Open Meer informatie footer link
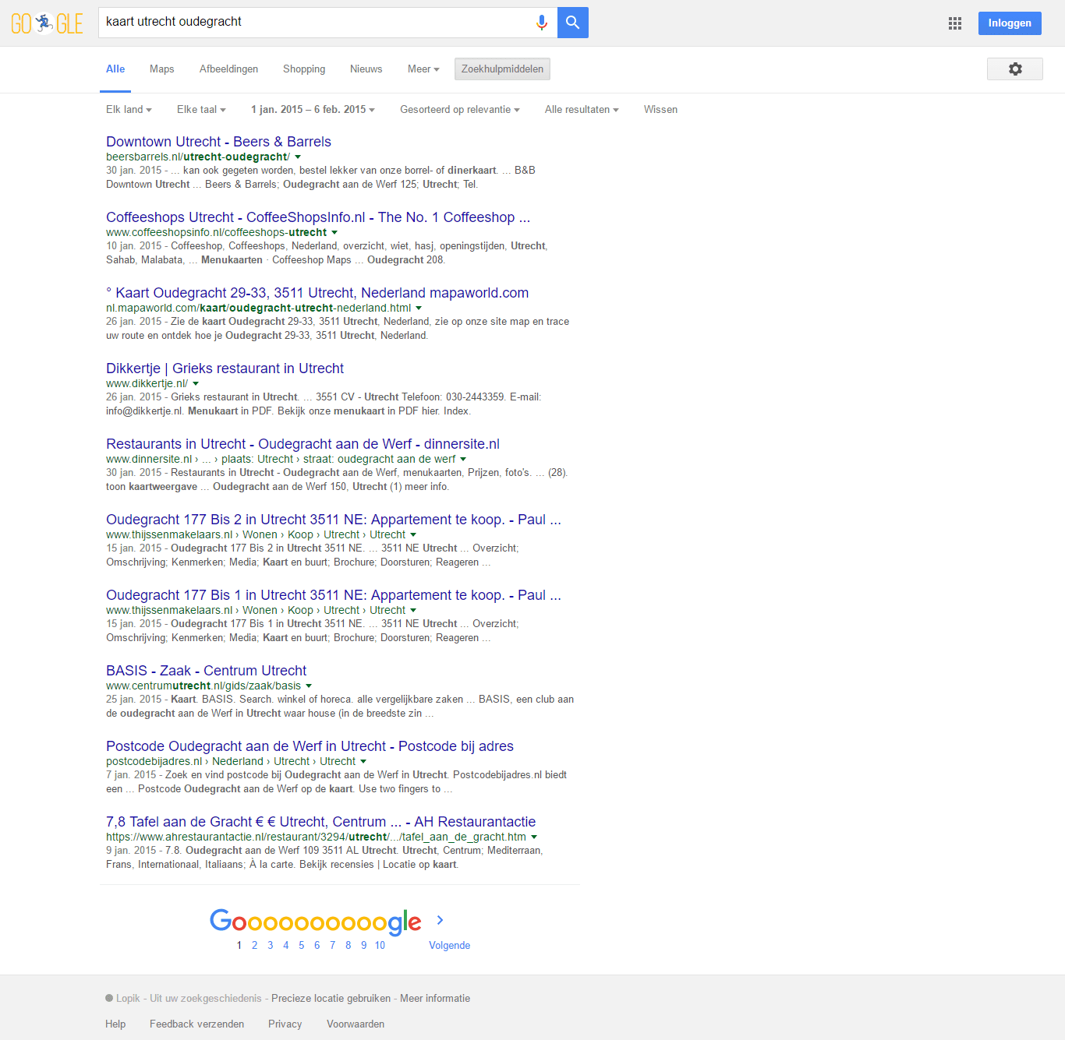The width and height of the screenshot is (1065, 1040). pyautogui.click(x=435, y=998)
